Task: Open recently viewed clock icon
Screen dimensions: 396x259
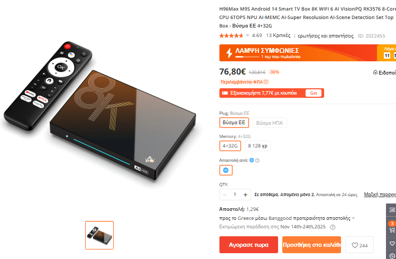Action: pos(392,255)
